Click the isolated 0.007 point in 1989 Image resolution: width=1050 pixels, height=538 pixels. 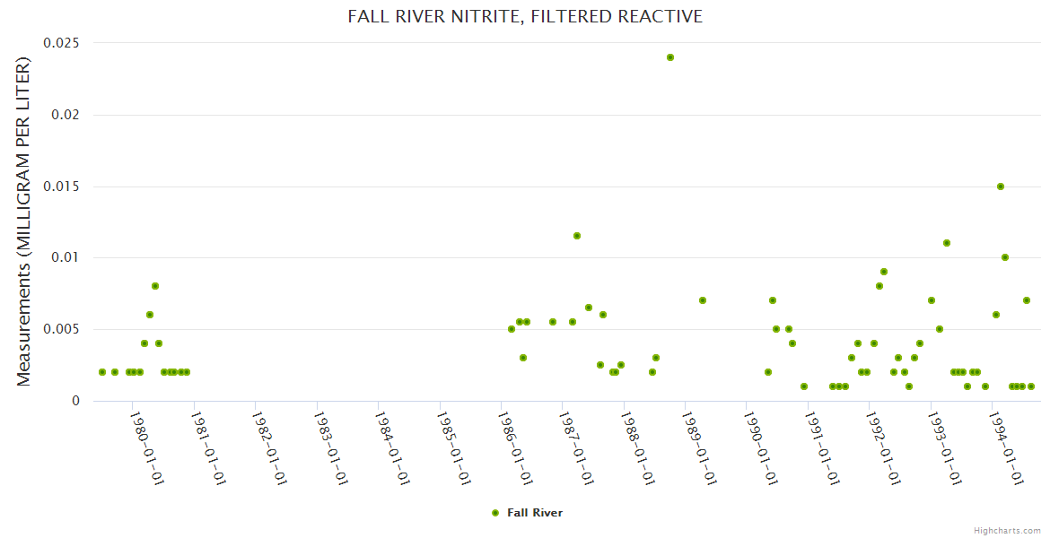pos(703,300)
